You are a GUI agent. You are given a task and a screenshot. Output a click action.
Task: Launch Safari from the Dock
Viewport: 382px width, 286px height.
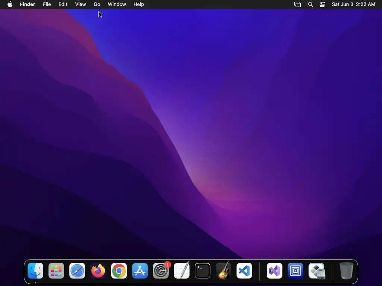click(77, 271)
